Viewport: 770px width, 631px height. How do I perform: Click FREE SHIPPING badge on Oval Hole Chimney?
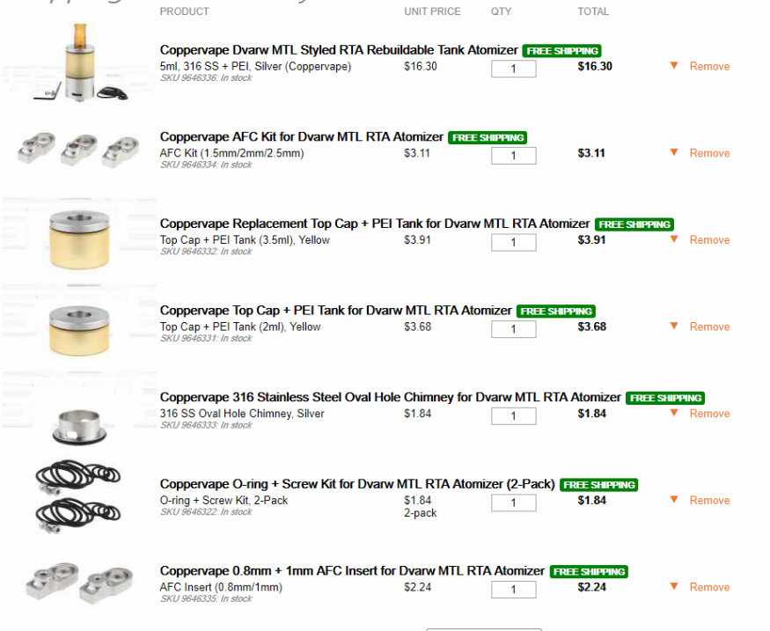tap(665, 398)
